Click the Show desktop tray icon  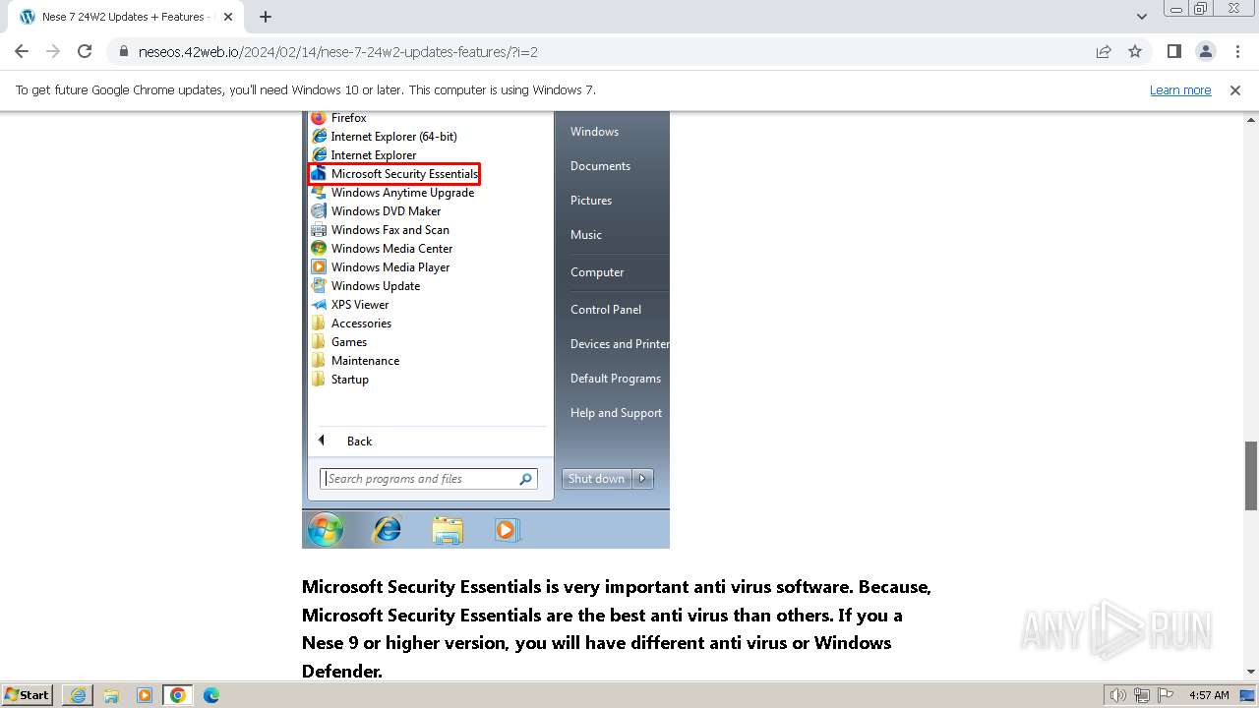click(1247, 695)
